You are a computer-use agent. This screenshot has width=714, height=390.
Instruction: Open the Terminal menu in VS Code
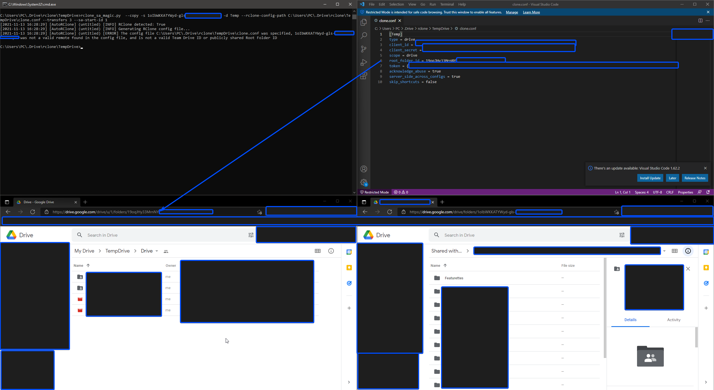coord(447,4)
